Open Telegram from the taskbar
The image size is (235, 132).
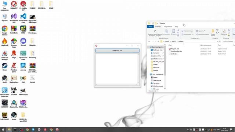click(33, 129)
